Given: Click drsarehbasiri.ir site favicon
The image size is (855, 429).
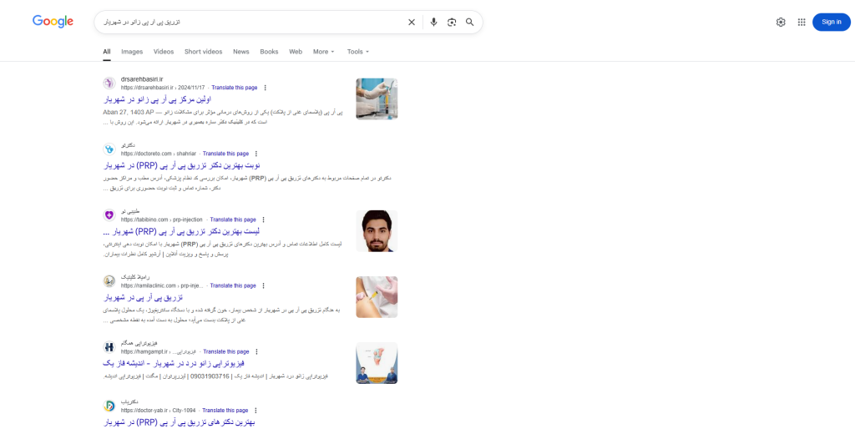Looking at the screenshot, I should pos(109,83).
